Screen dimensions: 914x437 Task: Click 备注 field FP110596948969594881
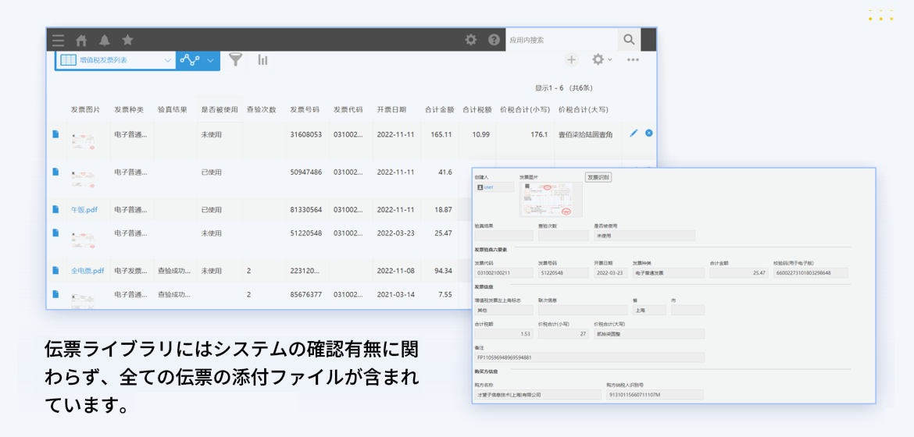pos(589,357)
